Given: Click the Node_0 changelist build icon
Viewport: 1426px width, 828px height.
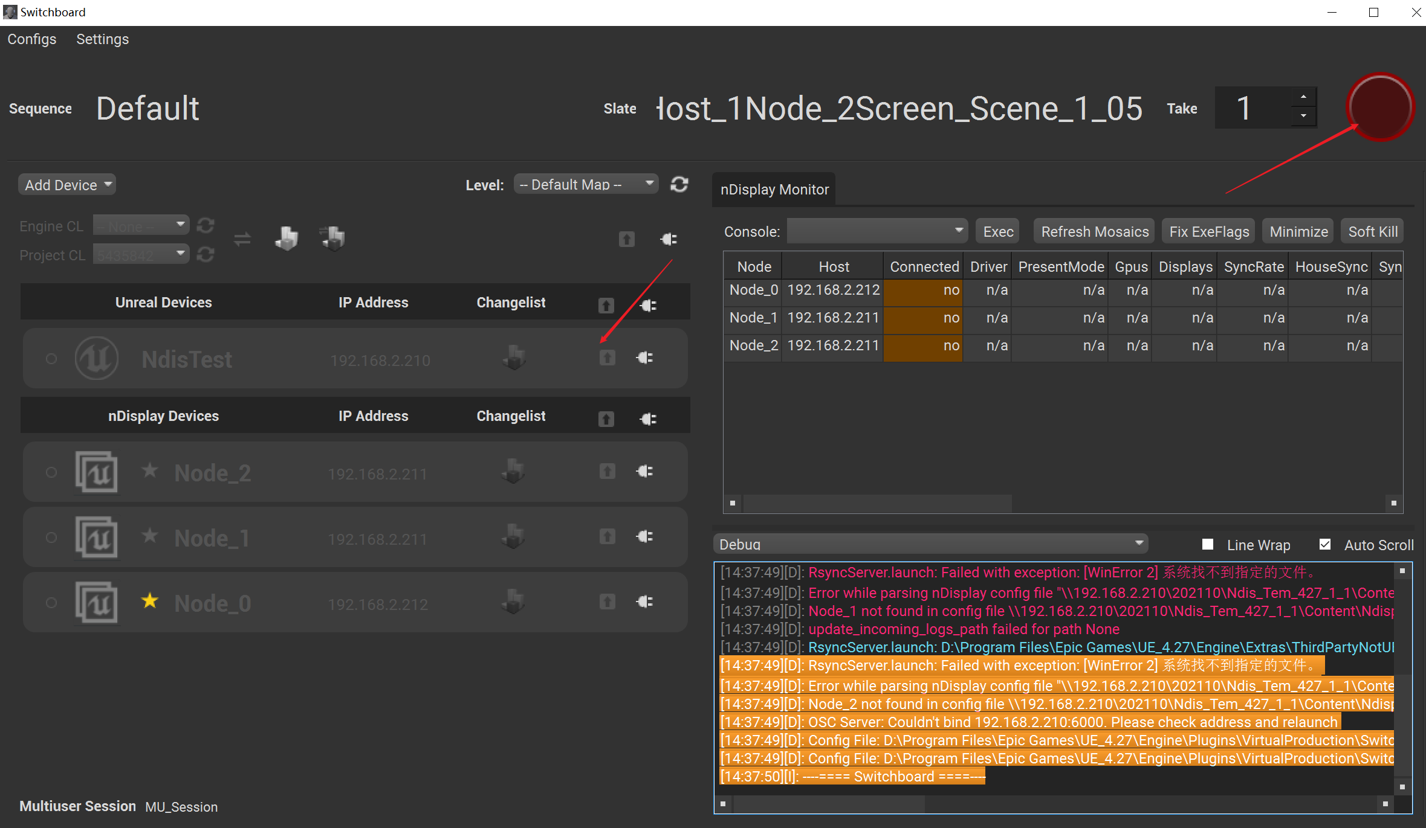Looking at the screenshot, I should pyautogui.click(x=513, y=602).
